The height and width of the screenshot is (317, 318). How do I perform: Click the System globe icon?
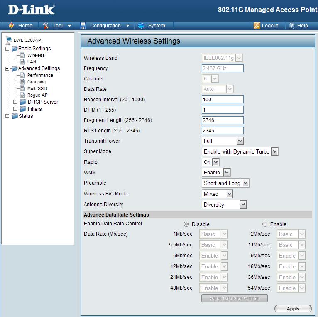point(141,26)
